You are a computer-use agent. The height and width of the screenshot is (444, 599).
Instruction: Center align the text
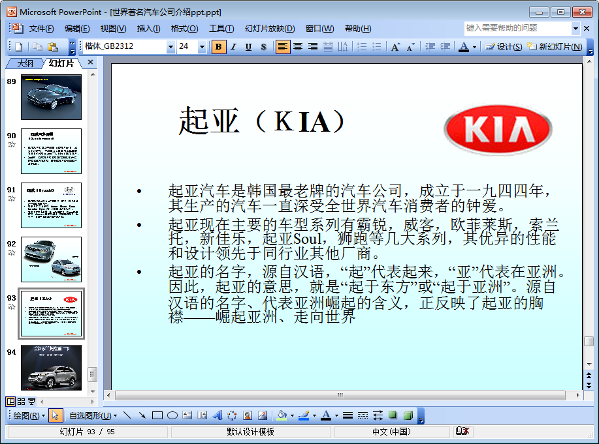point(298,46)
